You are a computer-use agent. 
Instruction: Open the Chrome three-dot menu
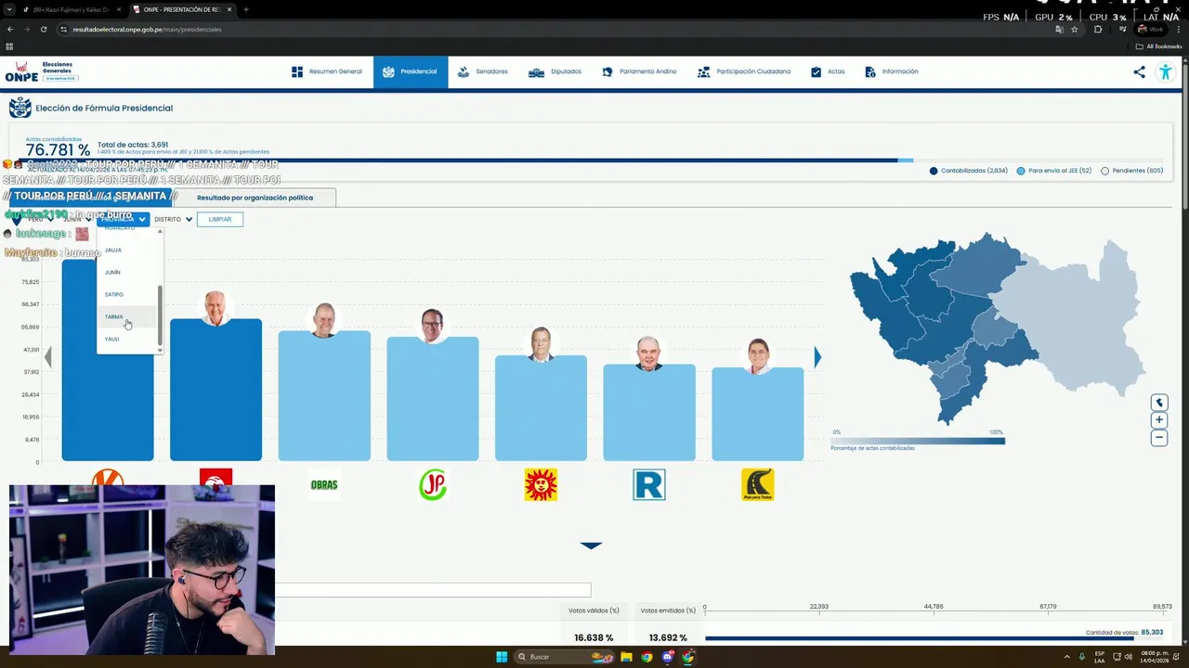[1178, 29]
